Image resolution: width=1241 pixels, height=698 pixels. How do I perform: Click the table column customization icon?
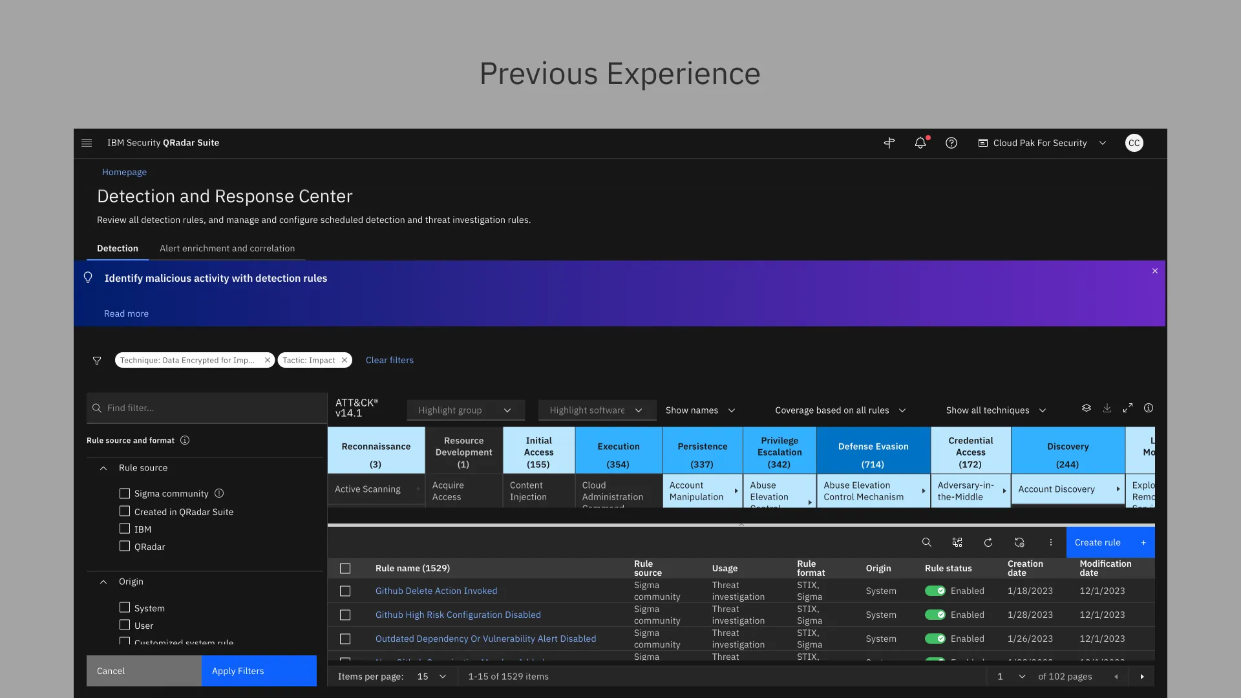pyautogui.click(x=957, y=542)
